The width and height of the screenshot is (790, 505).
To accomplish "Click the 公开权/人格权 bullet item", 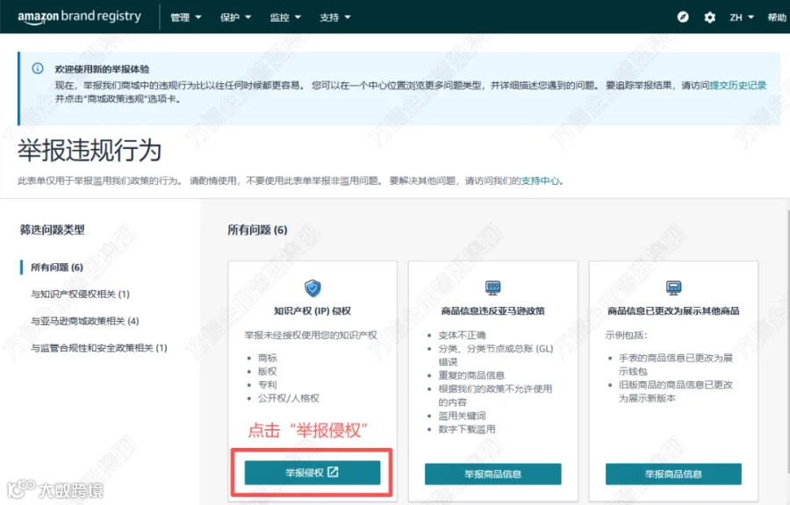I will point(289,398).
